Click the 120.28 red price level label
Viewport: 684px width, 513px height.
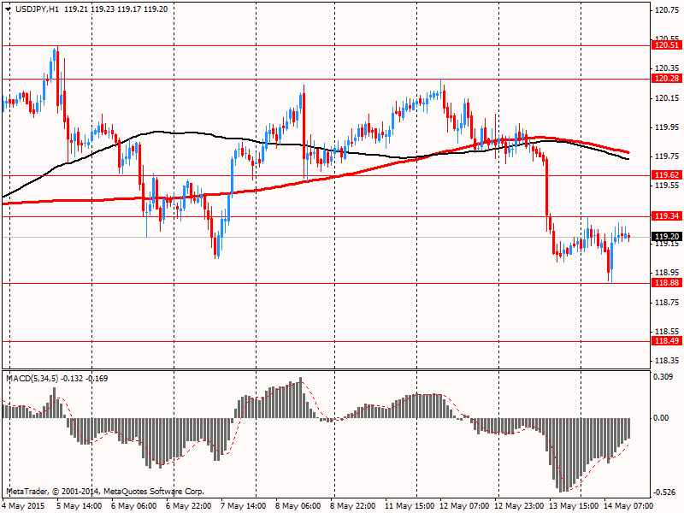(667, 79)
